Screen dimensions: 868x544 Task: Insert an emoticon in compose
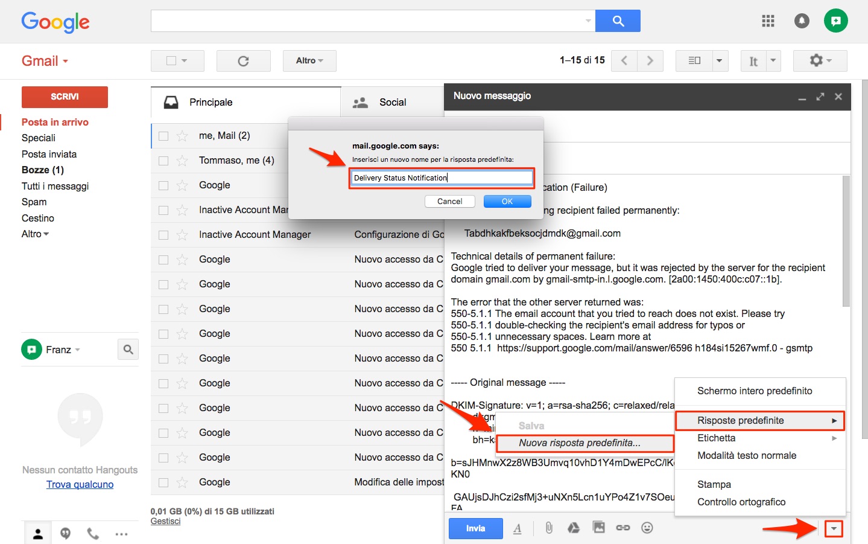click(647, 528)
